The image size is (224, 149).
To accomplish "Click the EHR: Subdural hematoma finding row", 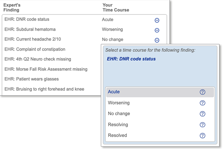I will tap(84, 29).
